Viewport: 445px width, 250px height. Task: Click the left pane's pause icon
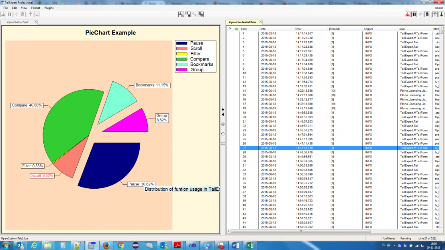[x=10, y=14]
